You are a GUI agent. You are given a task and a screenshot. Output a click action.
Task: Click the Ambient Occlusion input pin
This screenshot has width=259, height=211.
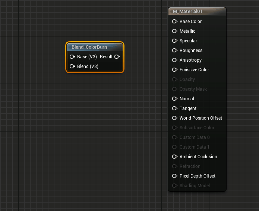click(175, 157)
